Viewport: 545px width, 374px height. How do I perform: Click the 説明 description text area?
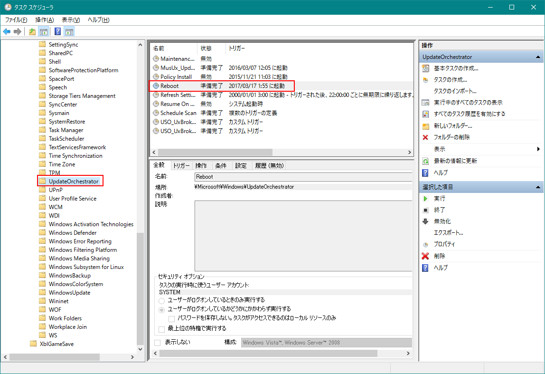point(303,236)
